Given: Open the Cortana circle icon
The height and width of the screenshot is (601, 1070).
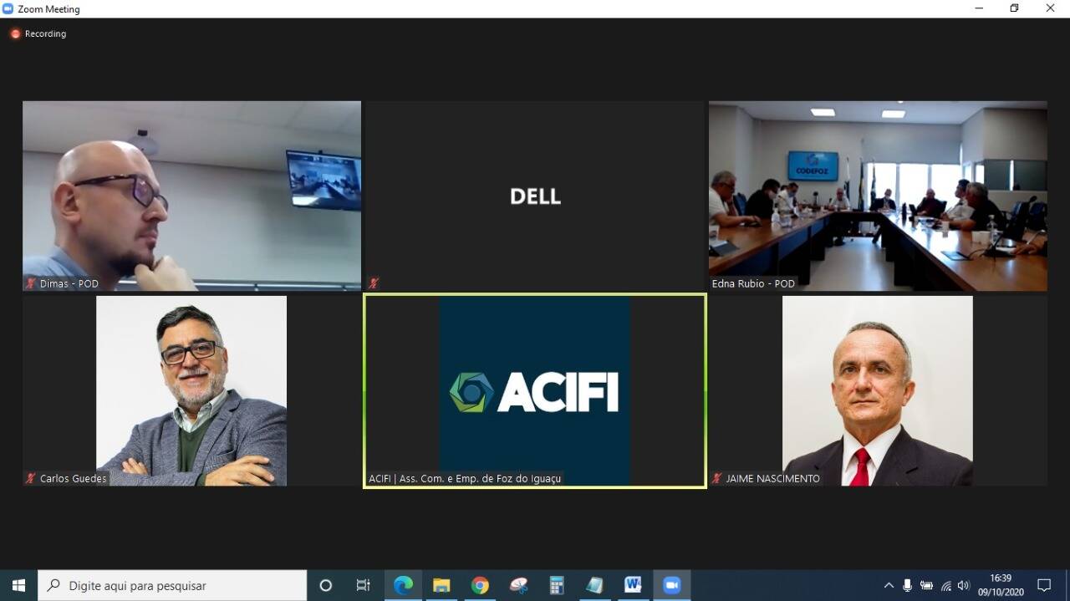Looking at the screenshot, I should click(326, 585).
